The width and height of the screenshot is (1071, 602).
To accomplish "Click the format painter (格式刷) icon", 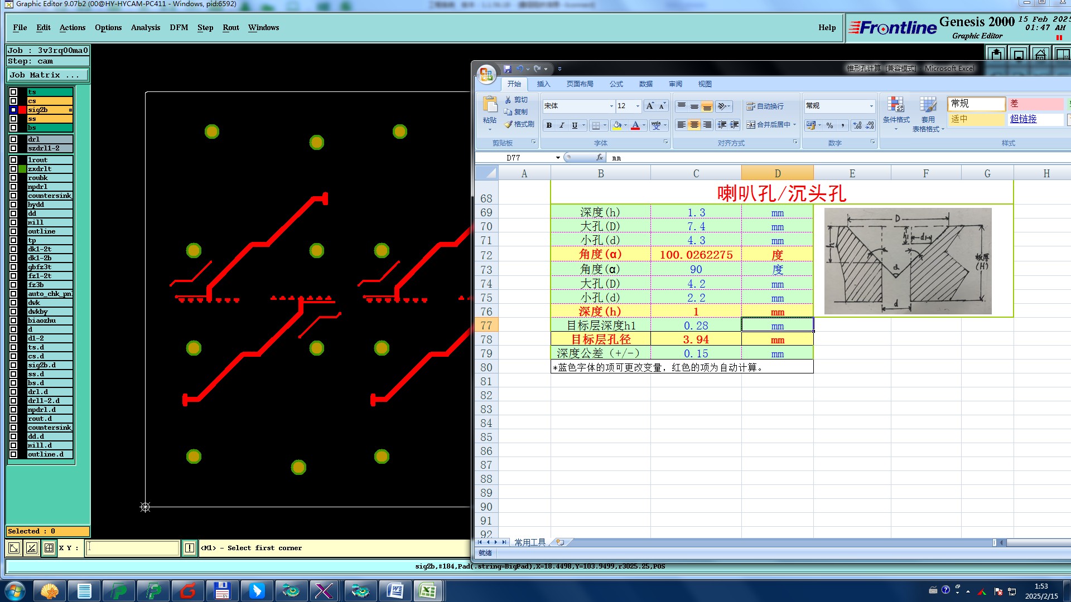I will (519, 124).
